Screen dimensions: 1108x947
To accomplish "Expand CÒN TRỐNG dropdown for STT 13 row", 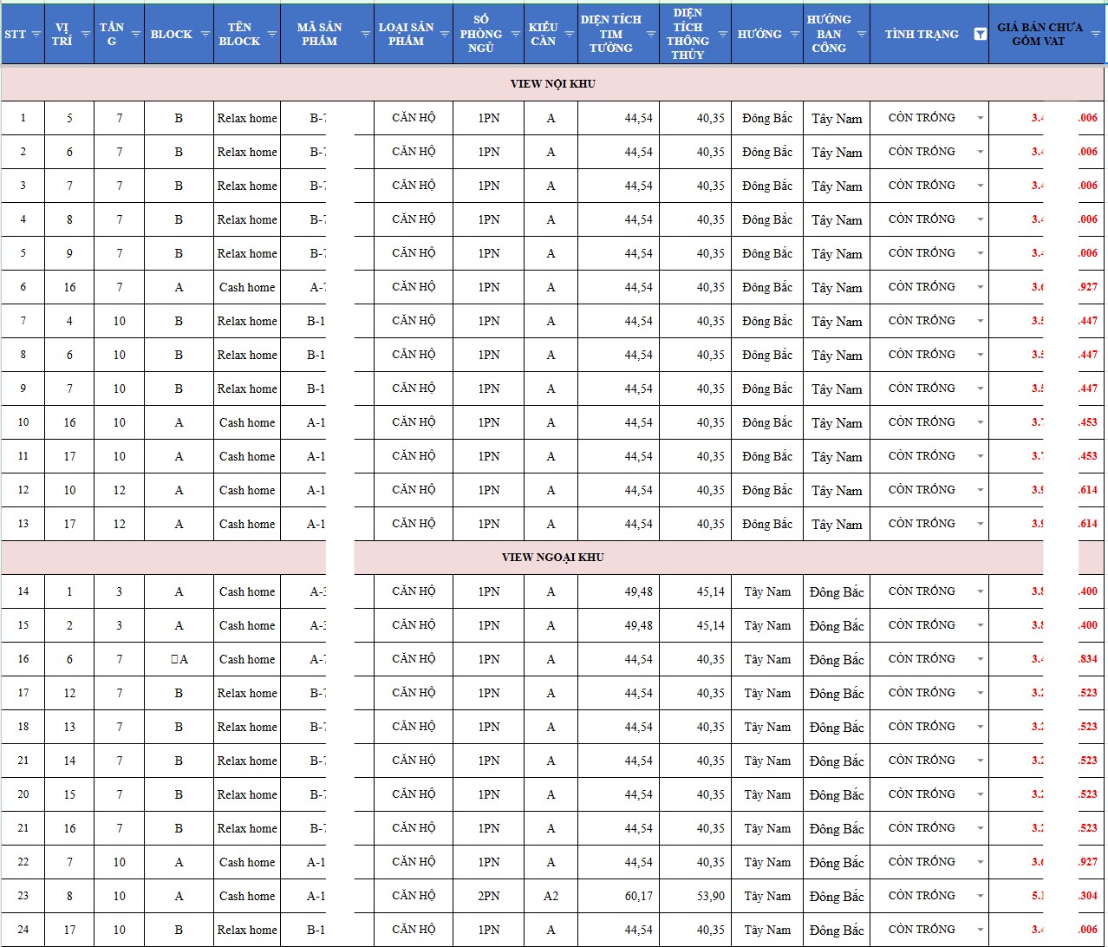I will tap(980, 525).
